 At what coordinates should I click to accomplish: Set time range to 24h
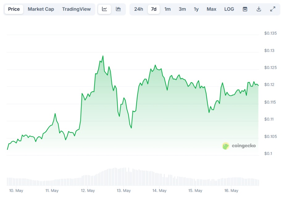[139, 9]
